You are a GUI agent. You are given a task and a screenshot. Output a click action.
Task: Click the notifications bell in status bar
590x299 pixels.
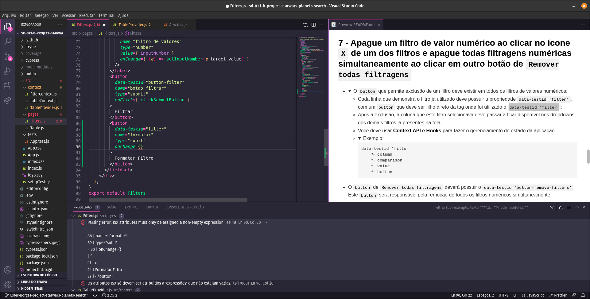pos(583,295)
